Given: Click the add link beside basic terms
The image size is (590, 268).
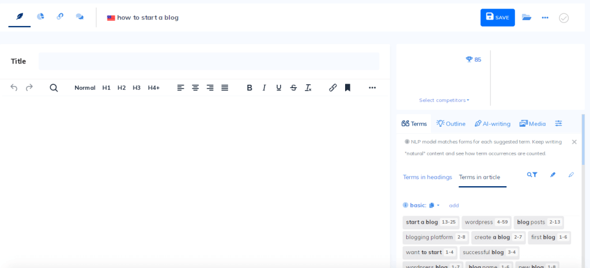Looking at the screenshot, I should (x=454, y=205).
